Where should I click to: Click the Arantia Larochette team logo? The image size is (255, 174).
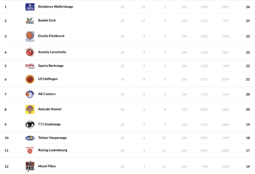[x=30, y=52]
